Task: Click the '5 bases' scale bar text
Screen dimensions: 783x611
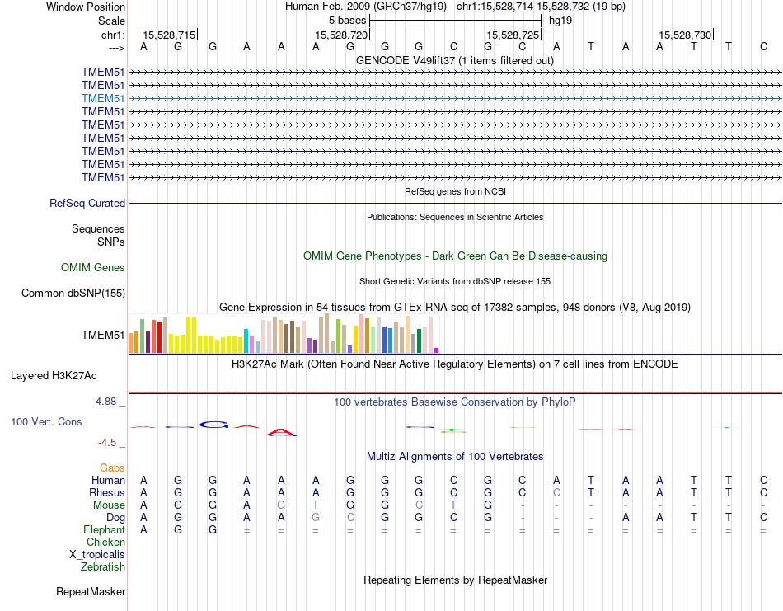Action: tap(347, 21)
